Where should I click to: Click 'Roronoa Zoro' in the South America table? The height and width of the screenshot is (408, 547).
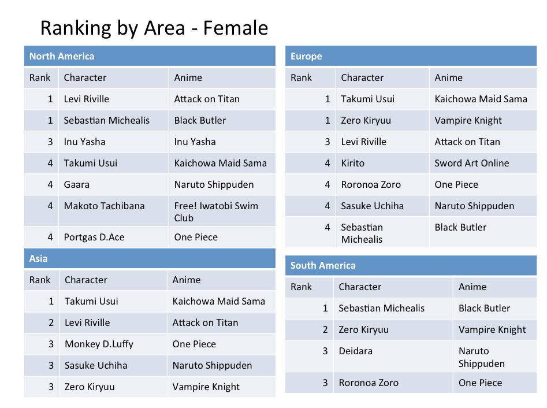pyautogui.click(x=369, y=383)
